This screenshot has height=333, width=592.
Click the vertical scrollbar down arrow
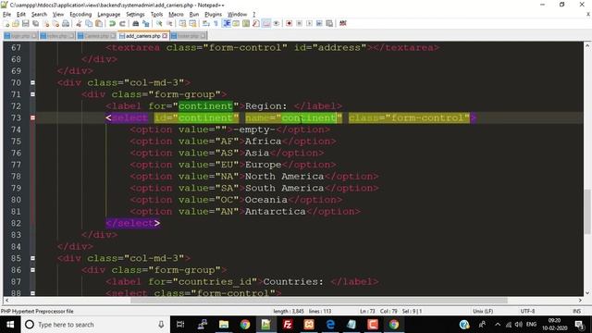[587, 292]
